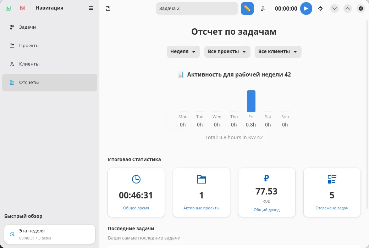Collapse using the up chevron in the toolbar
Screen dimensions: 369x248
coord(348,9)
